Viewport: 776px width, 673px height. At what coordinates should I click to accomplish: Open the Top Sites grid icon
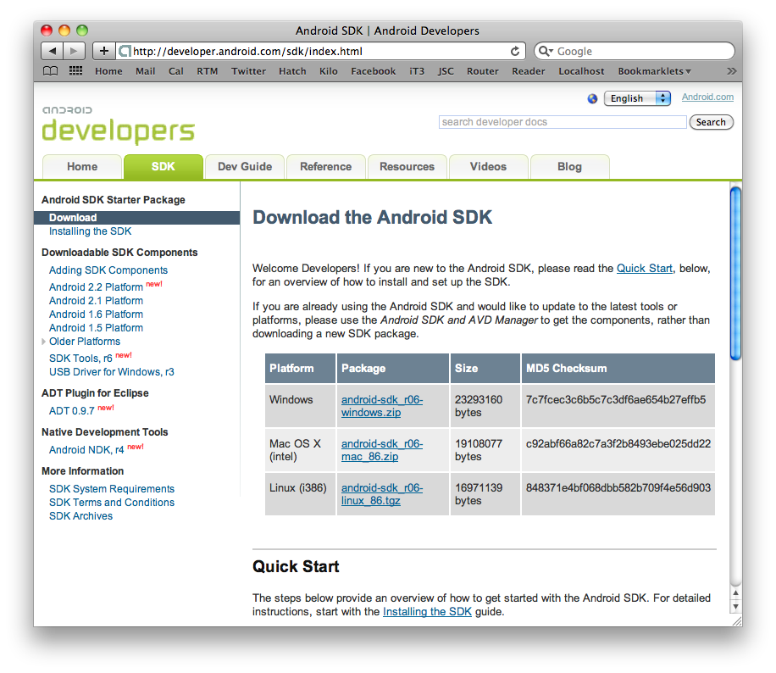coord(75,71)
